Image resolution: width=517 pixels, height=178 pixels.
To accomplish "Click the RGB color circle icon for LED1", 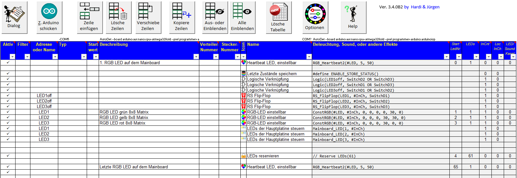I will 244,112.
